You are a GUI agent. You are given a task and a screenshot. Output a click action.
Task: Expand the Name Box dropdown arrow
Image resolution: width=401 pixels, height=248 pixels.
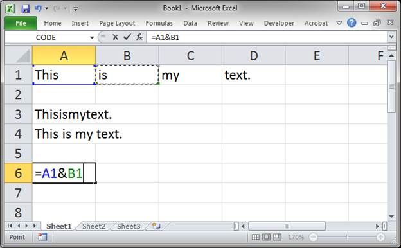(x=92, y=38)
